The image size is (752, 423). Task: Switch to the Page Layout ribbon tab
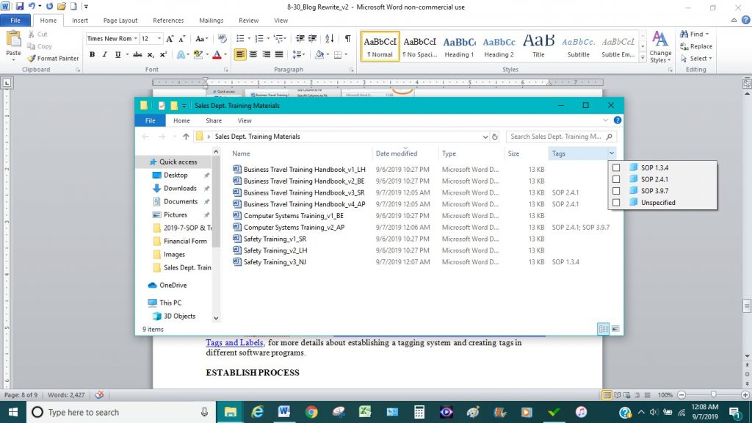coord(120,21)
